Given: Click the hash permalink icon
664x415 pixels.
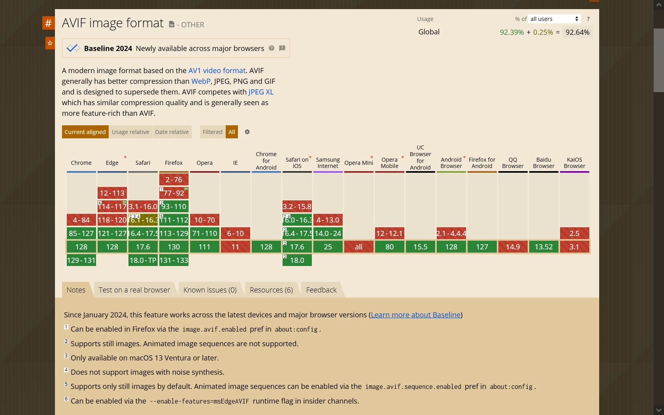Looking at the screenshot, I should click(x=48, y=23).
